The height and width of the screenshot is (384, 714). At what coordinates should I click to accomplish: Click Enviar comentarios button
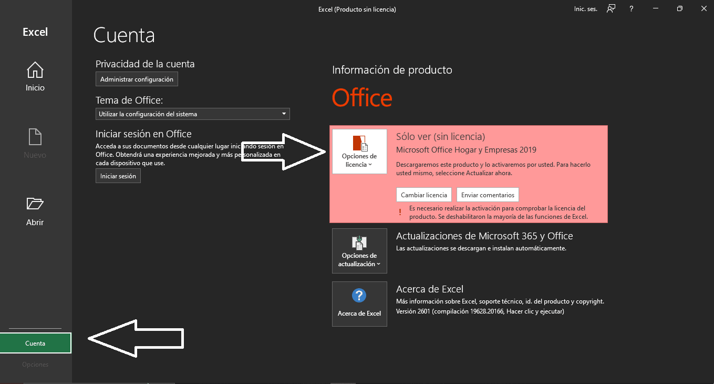pyautogui.click(x=488, y=195)
